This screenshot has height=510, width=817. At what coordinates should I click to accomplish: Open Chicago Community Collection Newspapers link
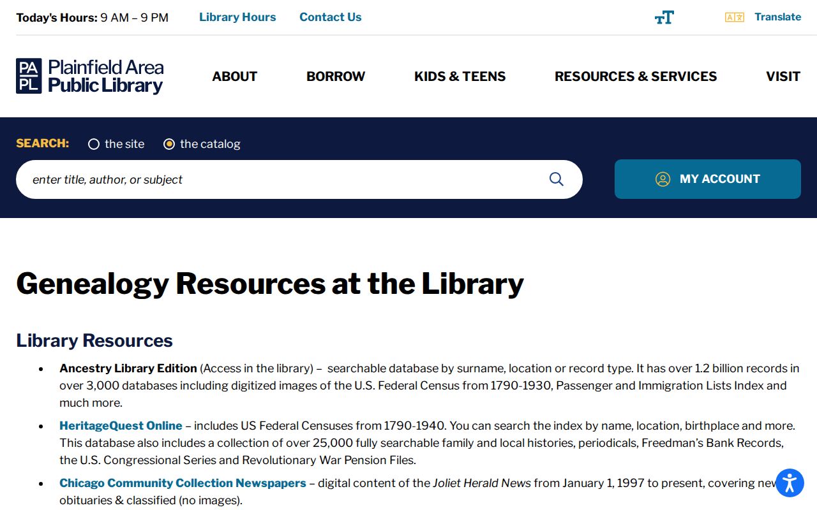pyautogui.click(x=183, y=483)
